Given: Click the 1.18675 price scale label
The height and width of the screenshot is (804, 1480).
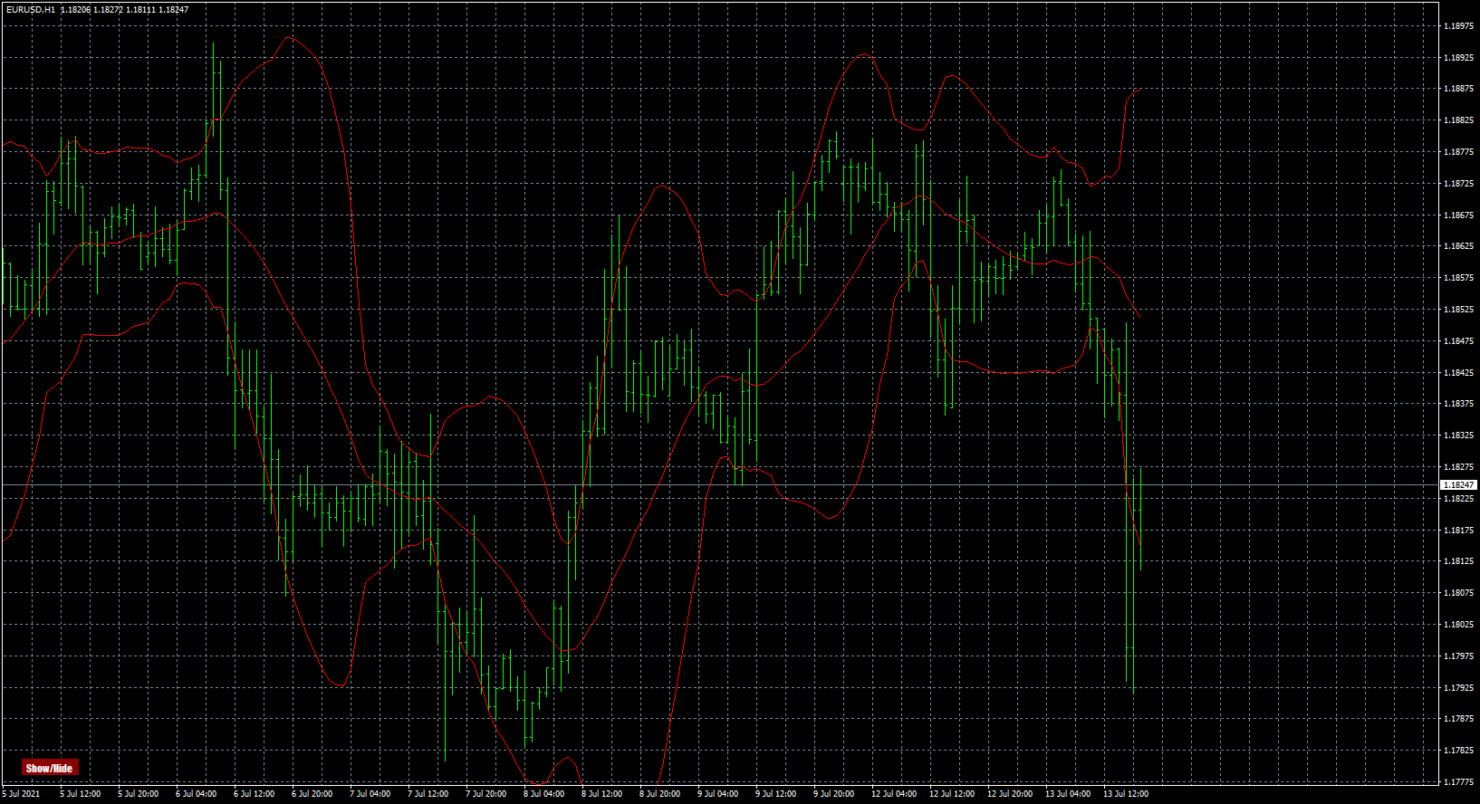Looking at the screenshot, I should 1457,215.
